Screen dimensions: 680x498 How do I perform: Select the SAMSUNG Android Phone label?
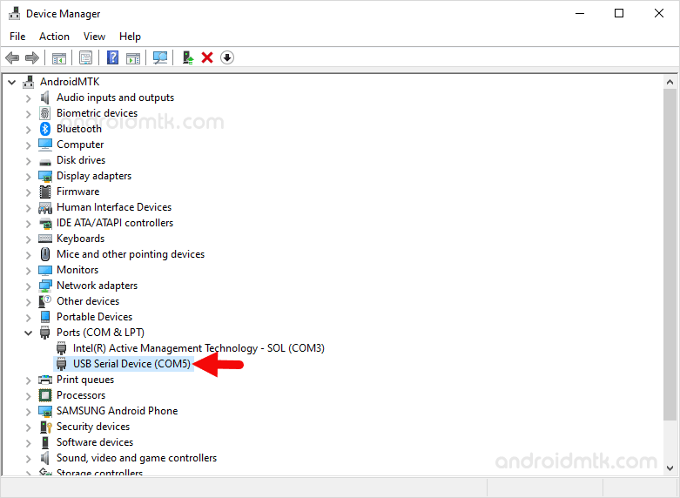117,411
